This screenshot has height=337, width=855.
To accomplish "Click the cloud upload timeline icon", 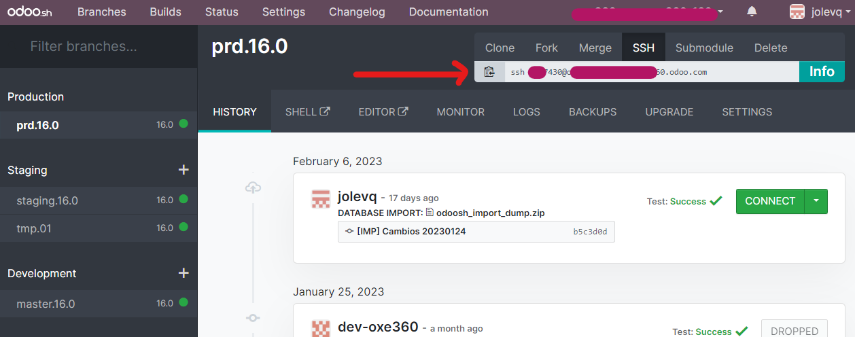I will (x=253, y=188).
